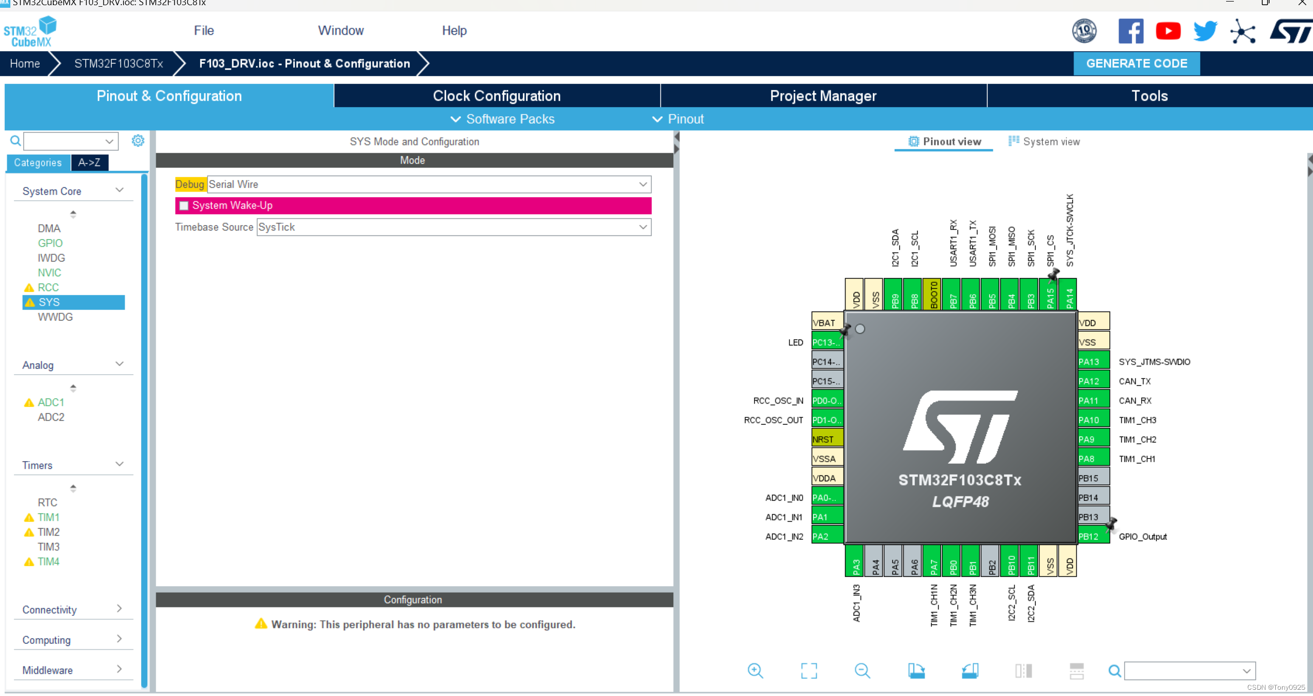This screenshot has height=696, width=1313.
Task: Select TIM1 in Timers list
Action: [x=49, y=517]
